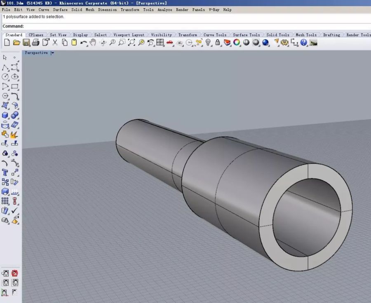The image size is (371, 303).
Task: Expand the Analyze menu
Action: [164, 9]
